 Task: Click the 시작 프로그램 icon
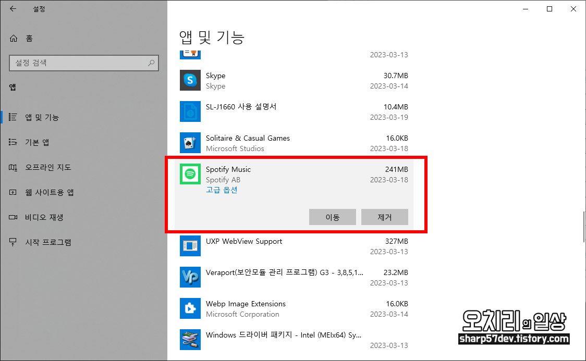13,242
